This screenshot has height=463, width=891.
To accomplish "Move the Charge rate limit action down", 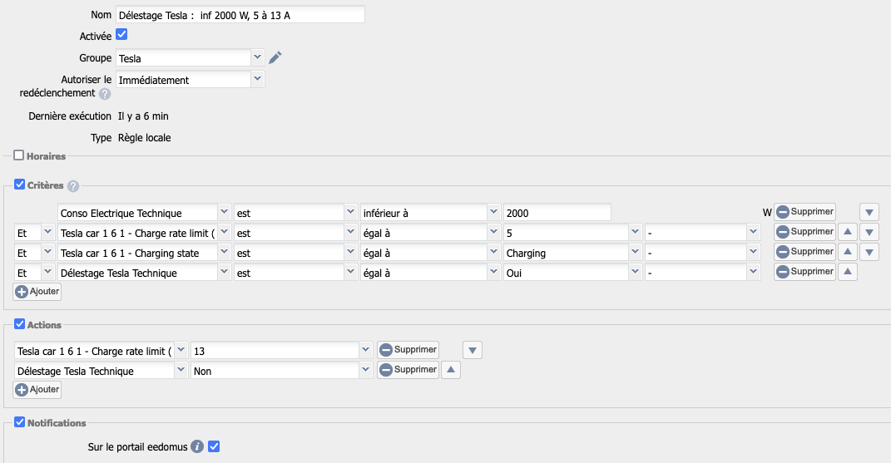I will (x=473, y=350).
